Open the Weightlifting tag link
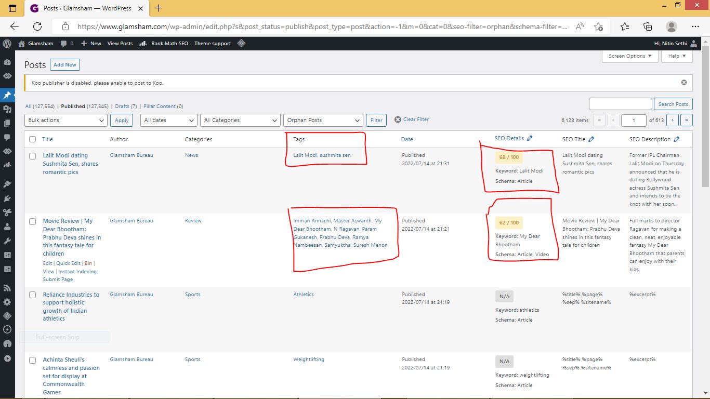710x399 pixels. (309, 360)
